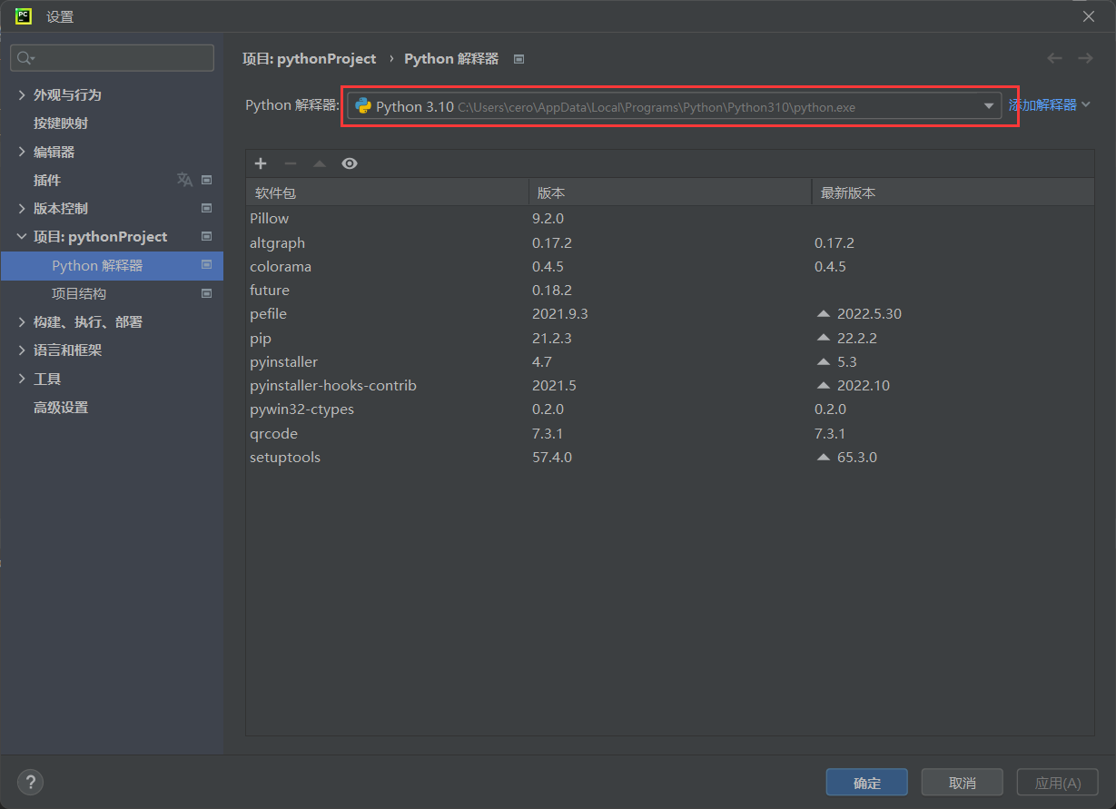Select the pywin32-ctypes package row
The height and width of the screenshot is (809, 1116).
click(670, 409)
